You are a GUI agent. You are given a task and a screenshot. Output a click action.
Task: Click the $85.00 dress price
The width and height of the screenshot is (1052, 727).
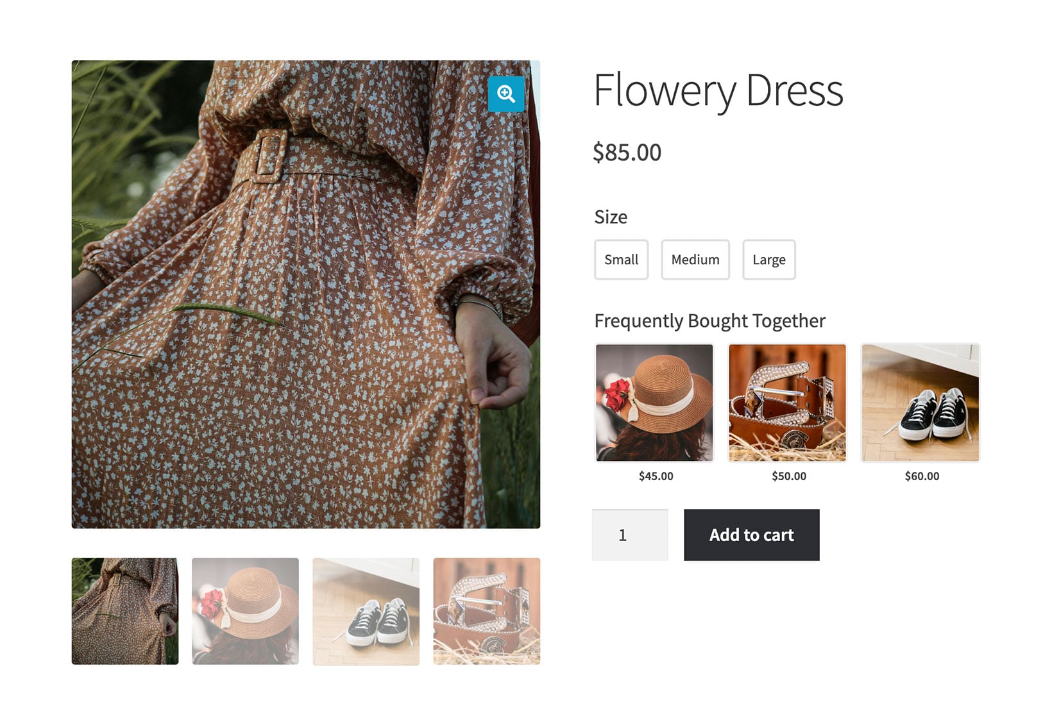point(627,153)
